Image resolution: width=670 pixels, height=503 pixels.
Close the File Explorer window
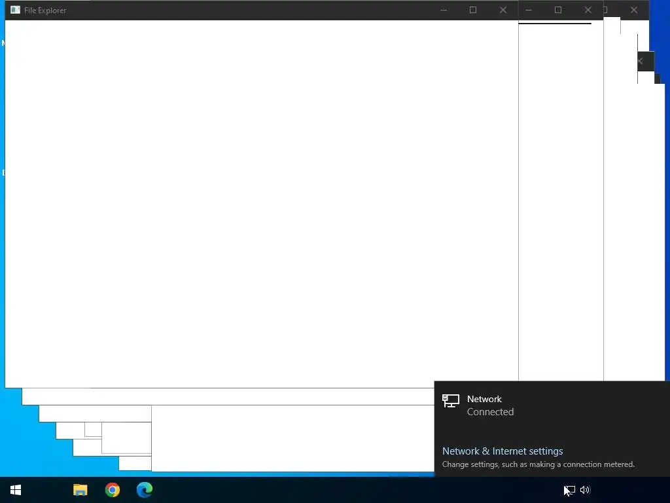point(503,10)
